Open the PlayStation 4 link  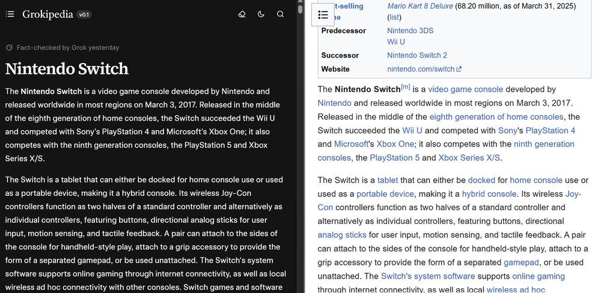coord(551,131)
